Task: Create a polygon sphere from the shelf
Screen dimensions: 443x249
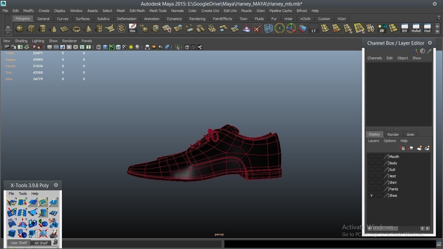Action: click(x=20, y=29)
